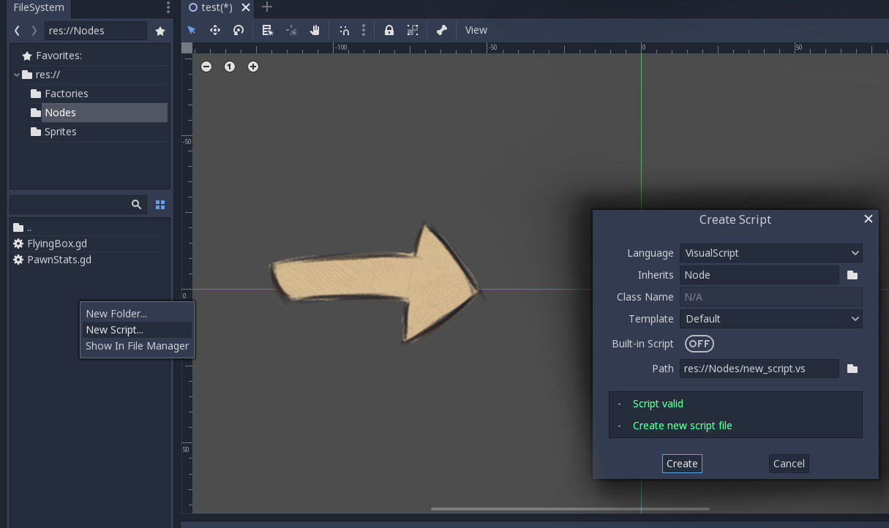Turn the Built-in Script switch on
This screenshot has height=528, width=889.
pos(699,344)
